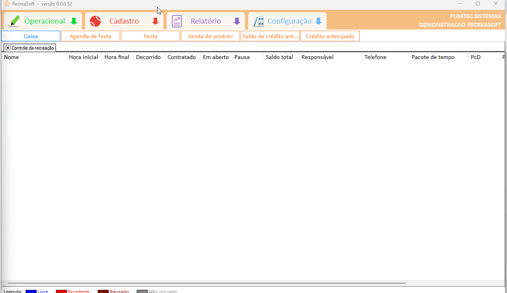Expand the Relatório menu with purple arrow
This screenshot has width=507, height=293.
237,21
